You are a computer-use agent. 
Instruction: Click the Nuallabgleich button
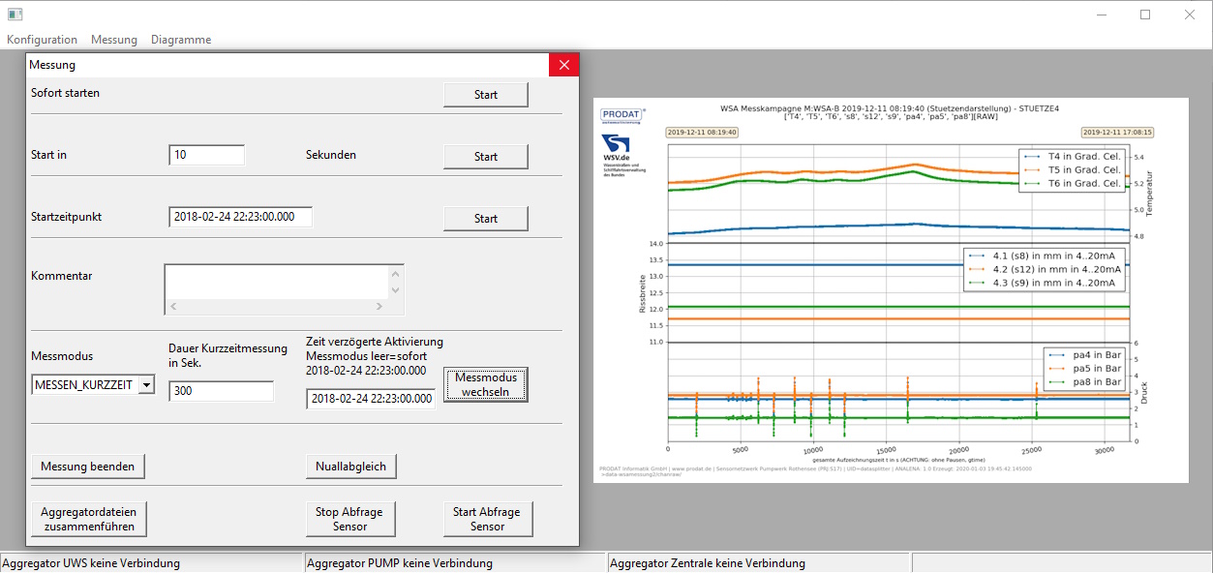click(350, 467)
